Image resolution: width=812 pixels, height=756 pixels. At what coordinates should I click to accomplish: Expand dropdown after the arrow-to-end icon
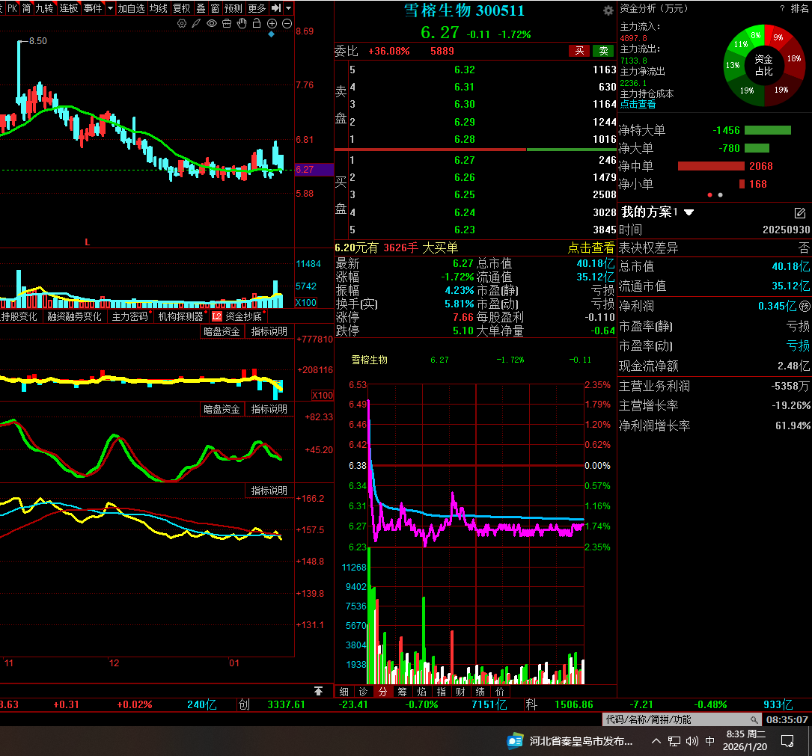(x=288, y=7)
